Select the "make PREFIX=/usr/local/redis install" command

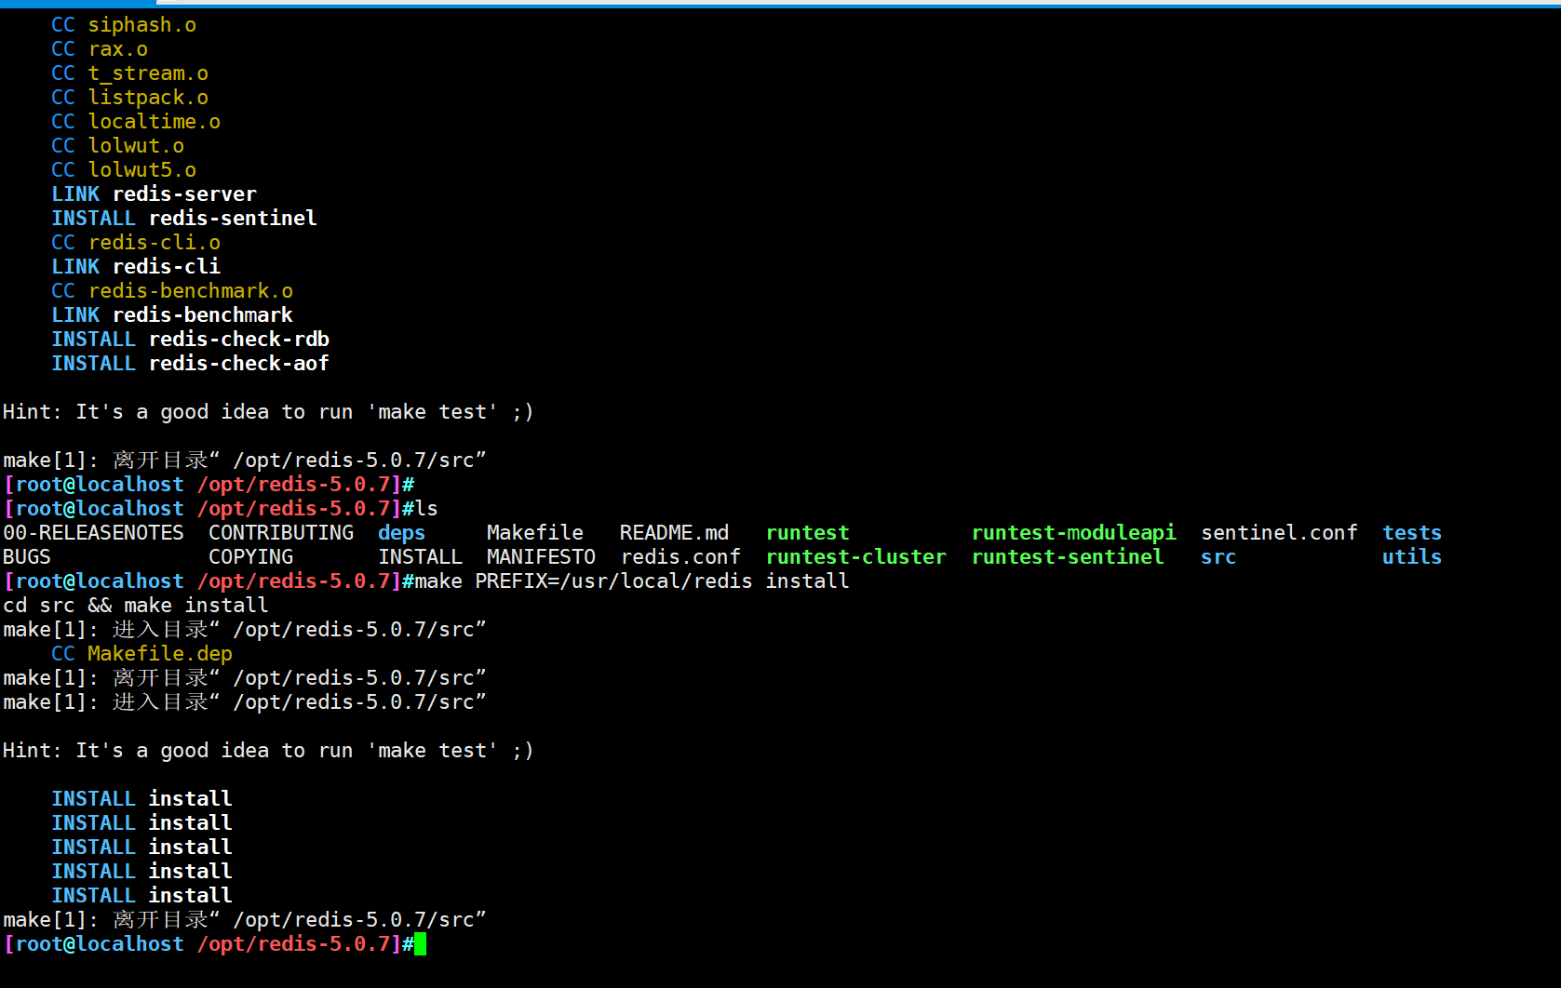(632, 581)
